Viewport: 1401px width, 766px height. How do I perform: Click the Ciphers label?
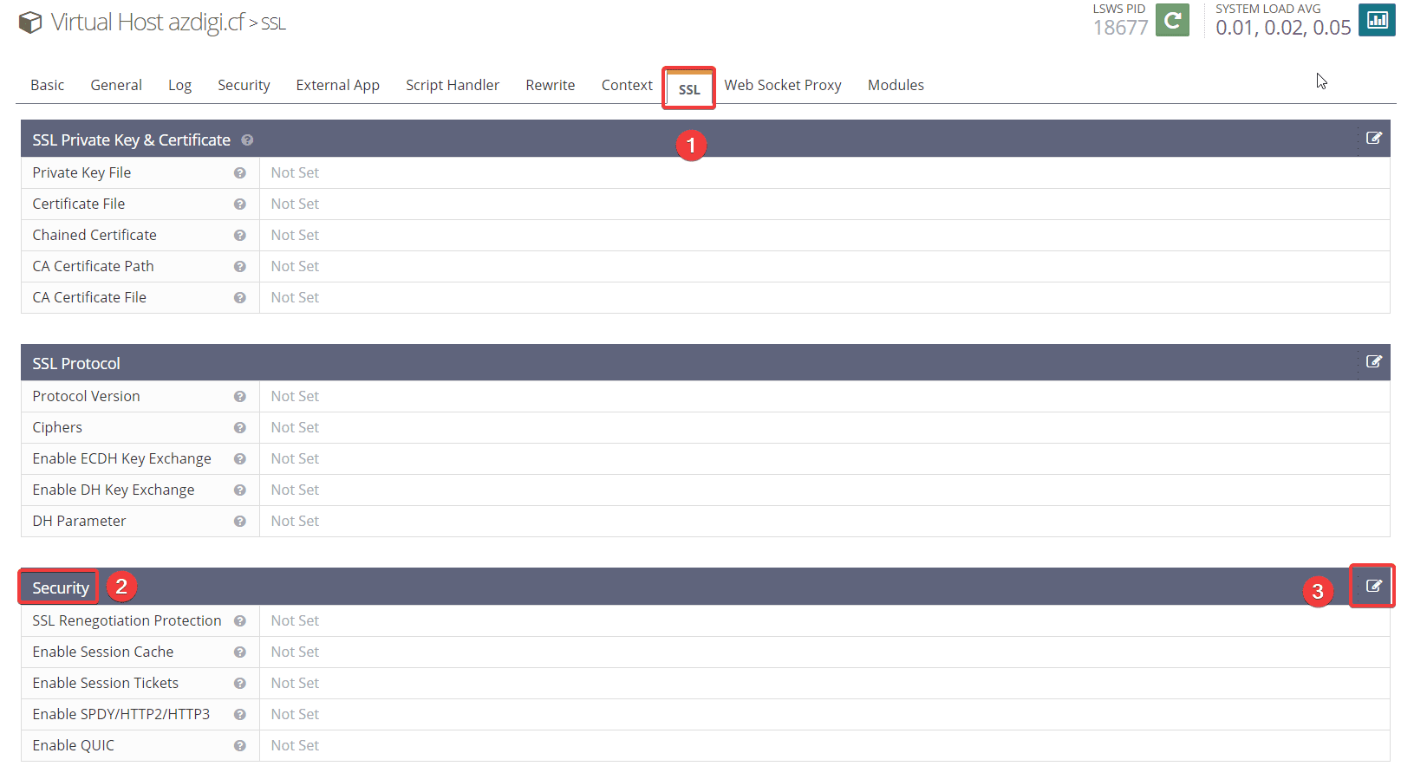(57, 427)
